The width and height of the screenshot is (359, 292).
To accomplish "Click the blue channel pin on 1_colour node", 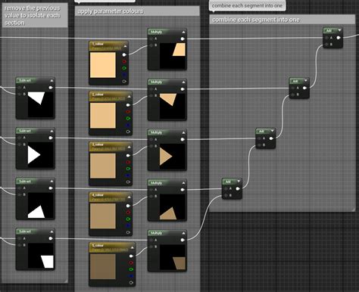I will click(x=124, y=75).
